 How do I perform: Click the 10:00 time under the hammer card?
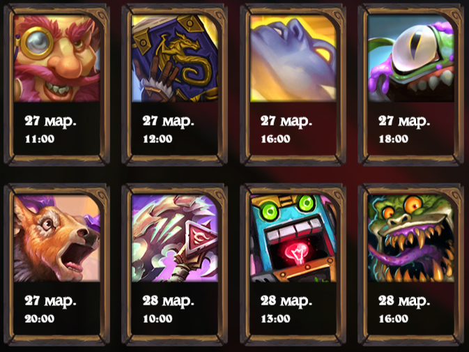point(157,319)
